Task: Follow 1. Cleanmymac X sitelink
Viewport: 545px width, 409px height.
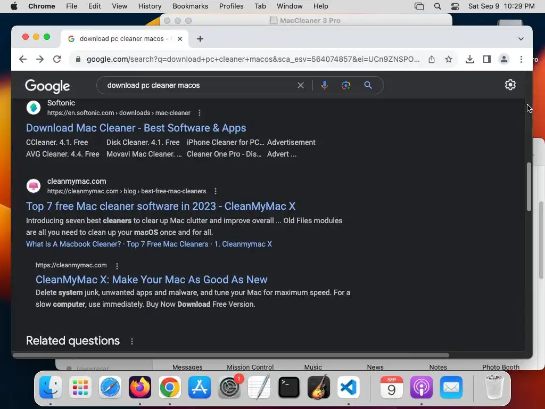Action: tap(243, 244)
